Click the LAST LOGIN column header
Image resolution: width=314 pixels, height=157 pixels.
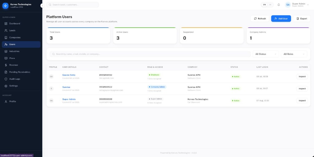coord(262,67)
